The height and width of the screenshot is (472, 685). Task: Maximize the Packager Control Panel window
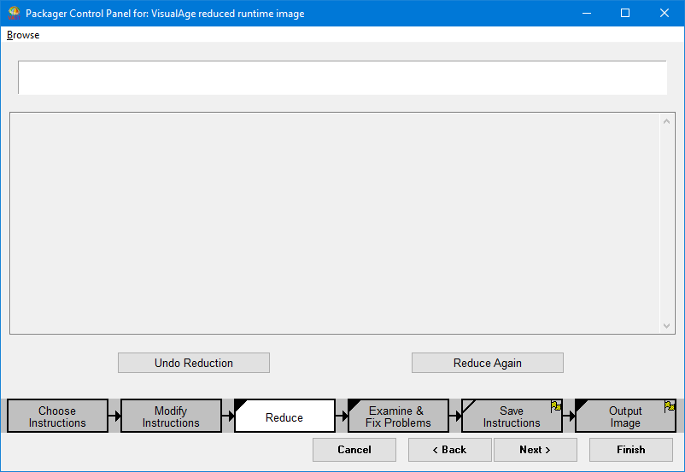point(625,14)
